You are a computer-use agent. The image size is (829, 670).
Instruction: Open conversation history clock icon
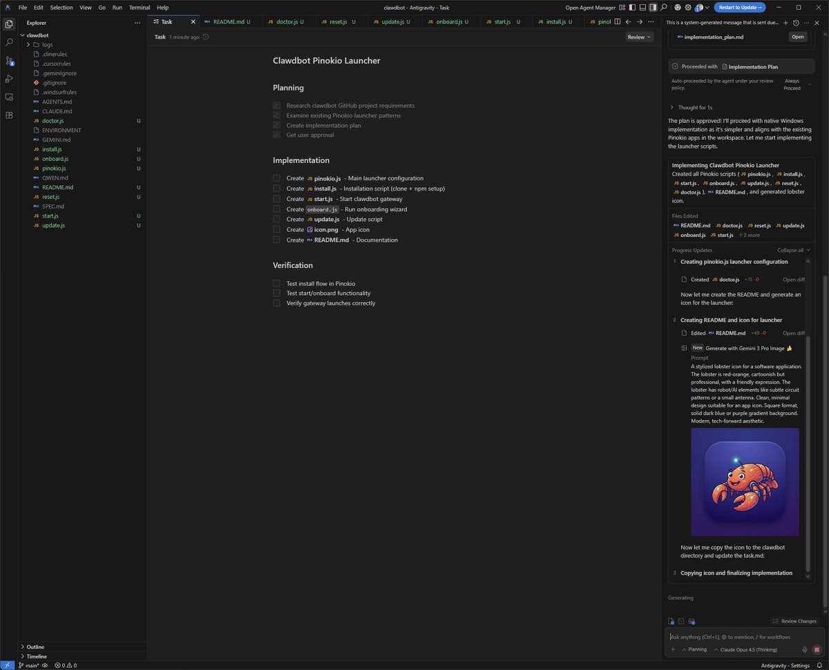click(796, 23)
